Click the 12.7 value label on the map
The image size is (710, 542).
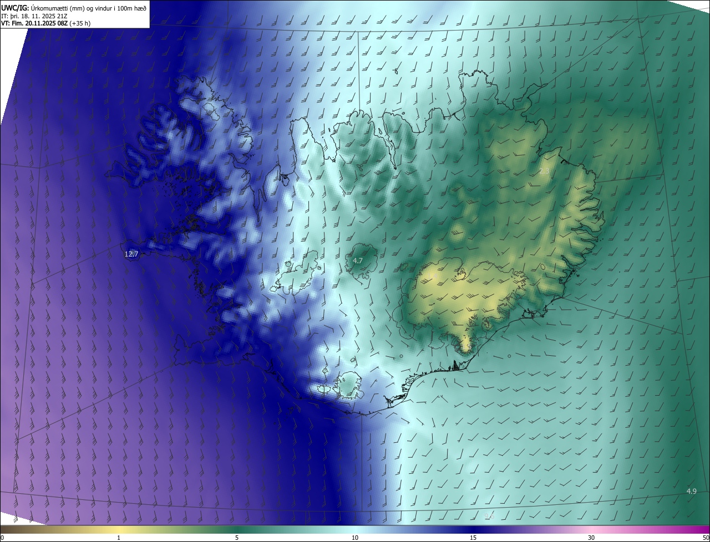[131, 254]
